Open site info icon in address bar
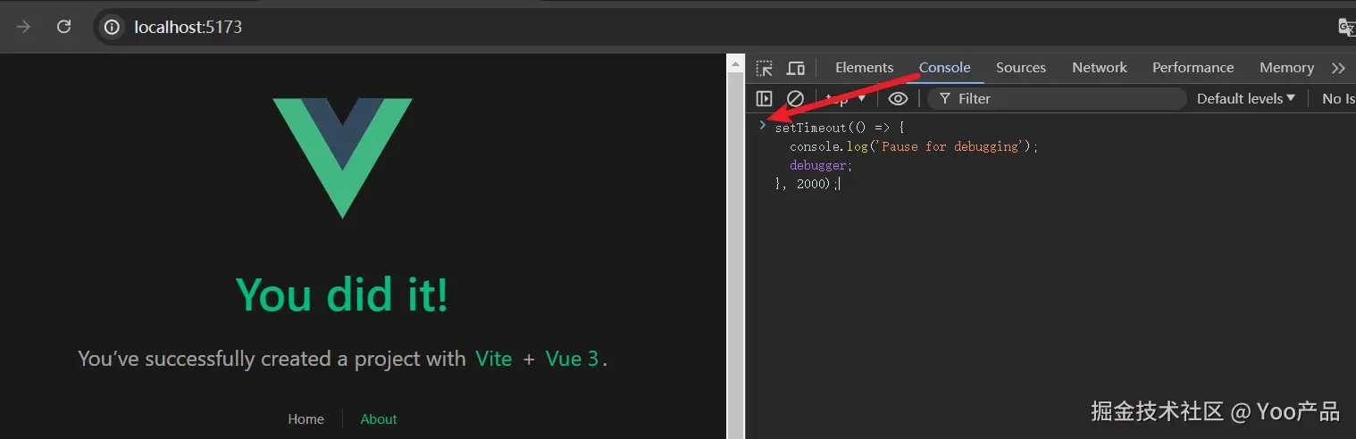The image size is (1356, 439). pos(112,27)
